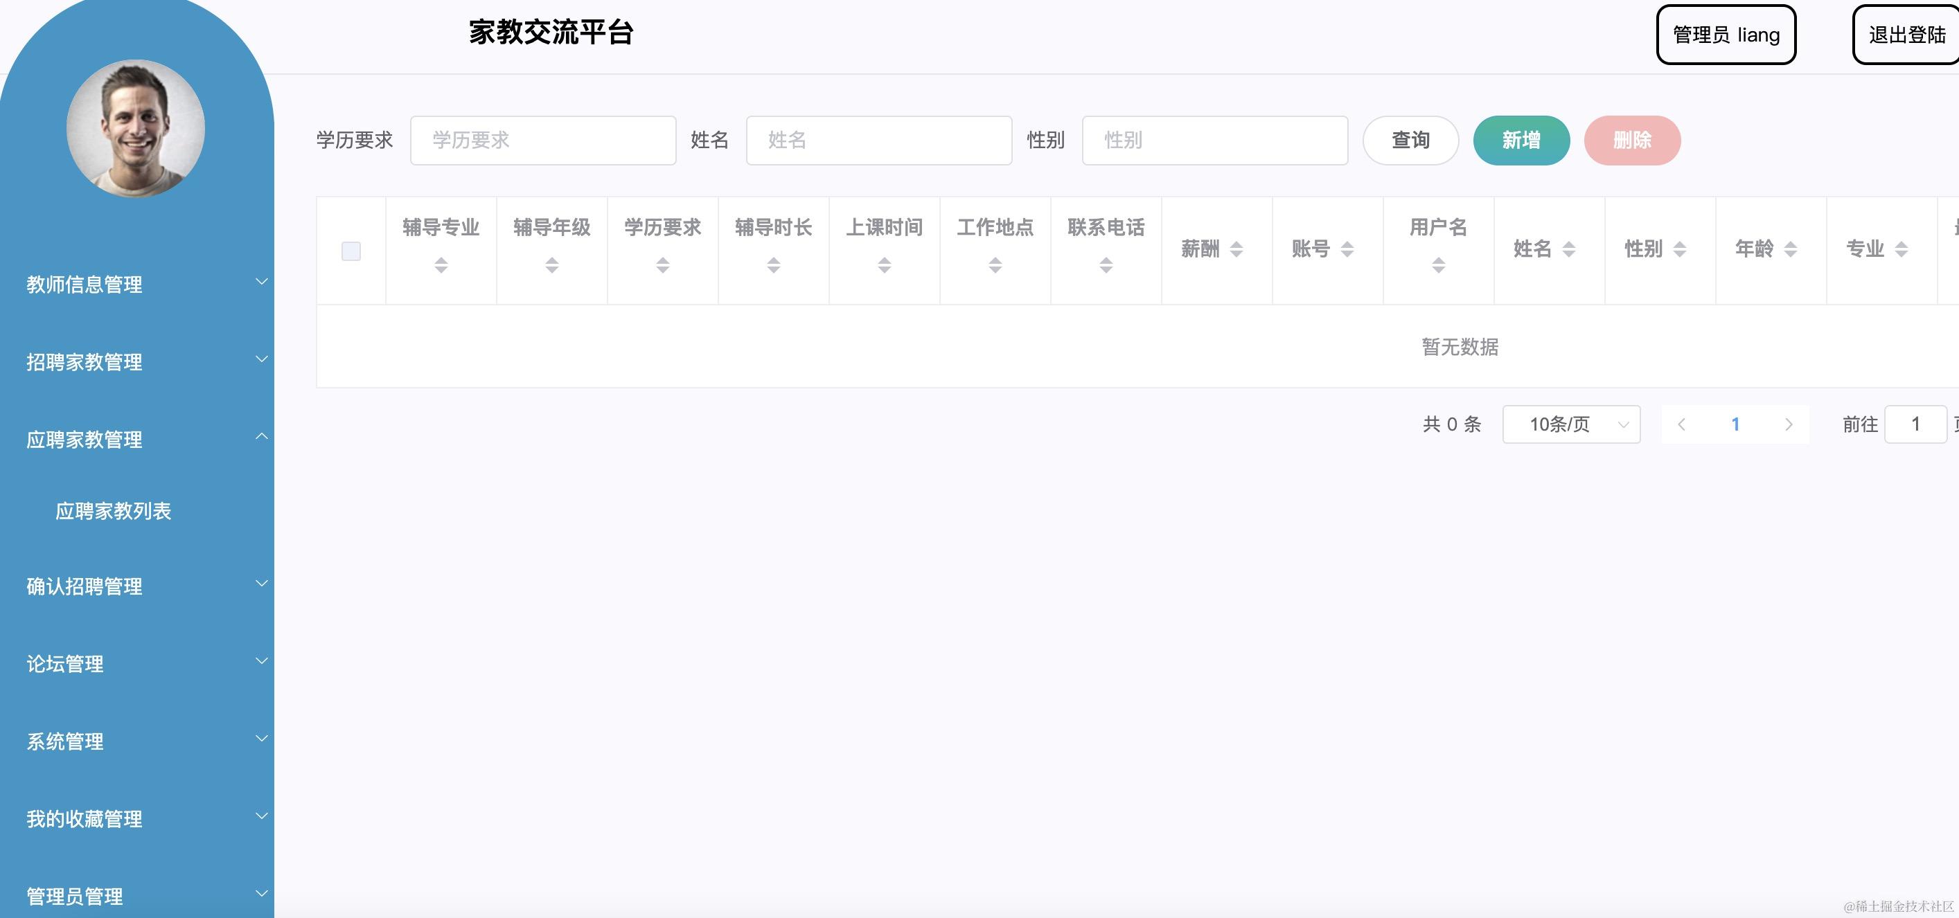This screenshot has height=918, width=1959.
Task: Sort 账号 column ascending
Action: [1346, 244]
